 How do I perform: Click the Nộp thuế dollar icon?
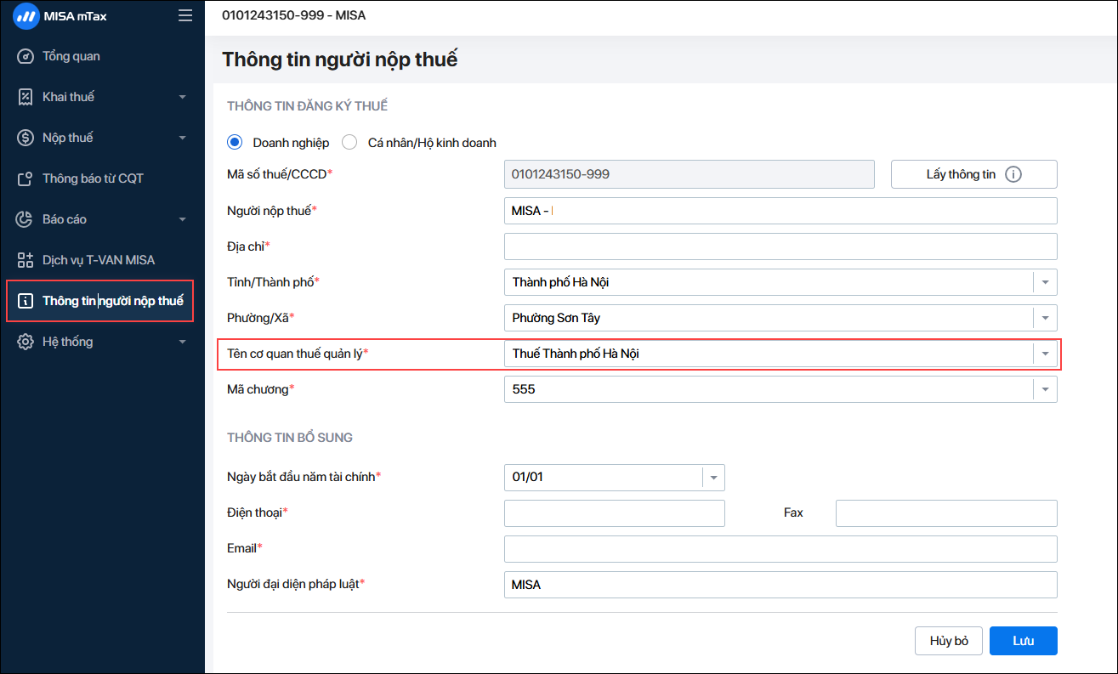point(26,138)
